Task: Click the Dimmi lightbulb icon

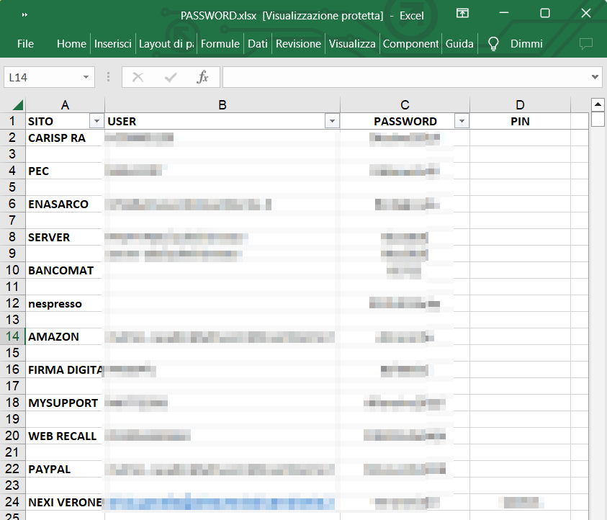Action: (493, 44)
